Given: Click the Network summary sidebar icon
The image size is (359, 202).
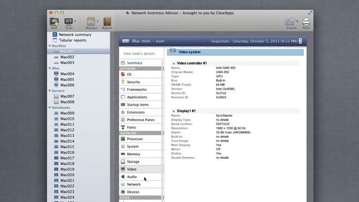Looking at the screenshot, I should [55, 35].
